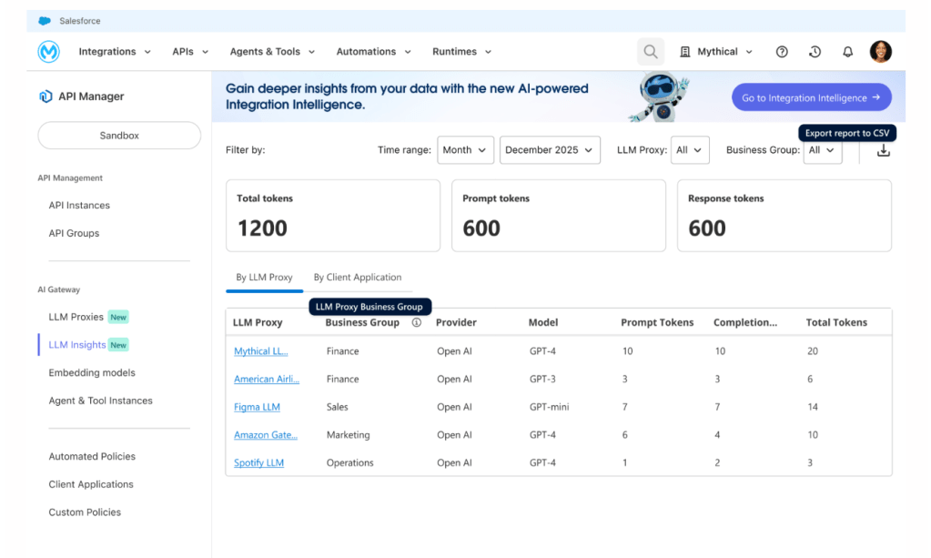
Task: Click the Prompt tokens 600 card
Action: pyautogui.click(x=559, y=216)
